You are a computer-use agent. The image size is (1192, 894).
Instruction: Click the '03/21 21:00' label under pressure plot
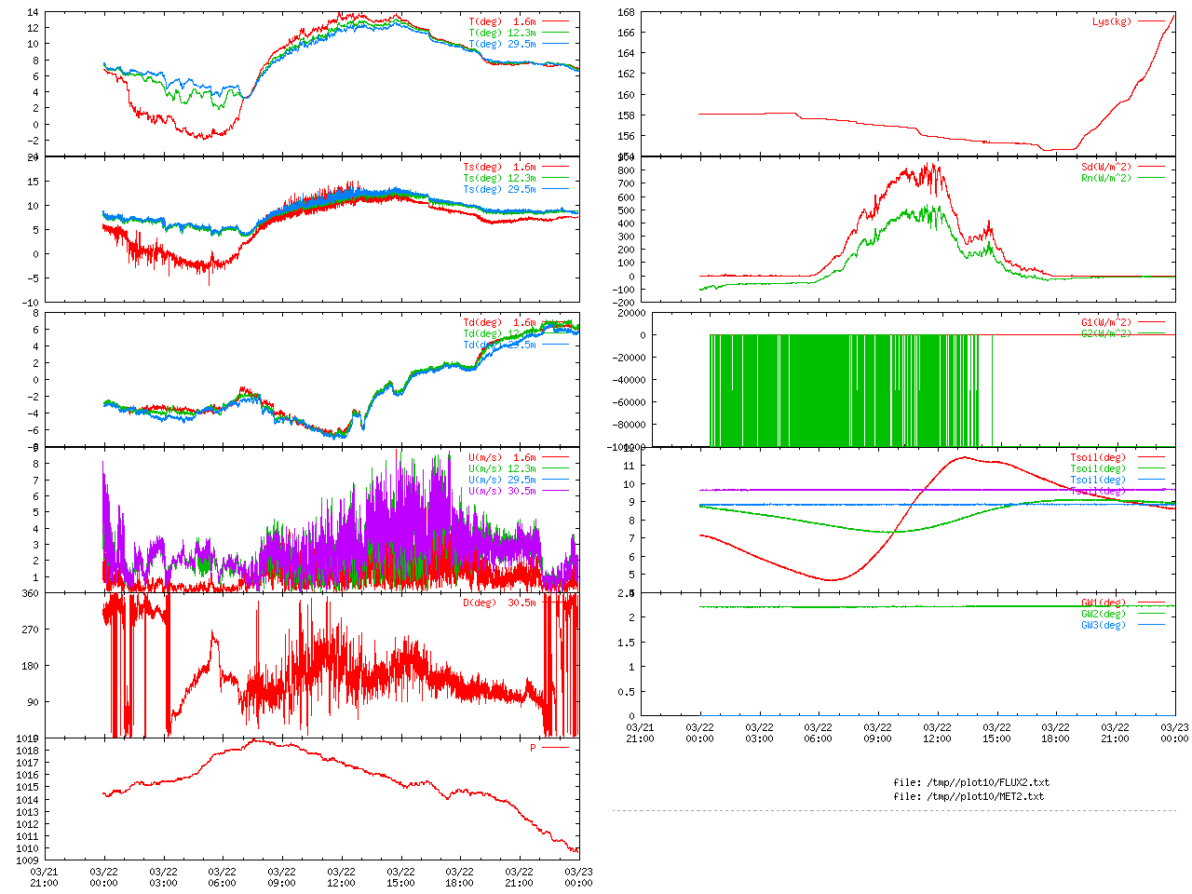[x=44, y=878]
